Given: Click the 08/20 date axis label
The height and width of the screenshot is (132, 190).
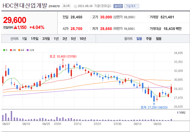Looking at the screenshot, I should click(158, 124).
